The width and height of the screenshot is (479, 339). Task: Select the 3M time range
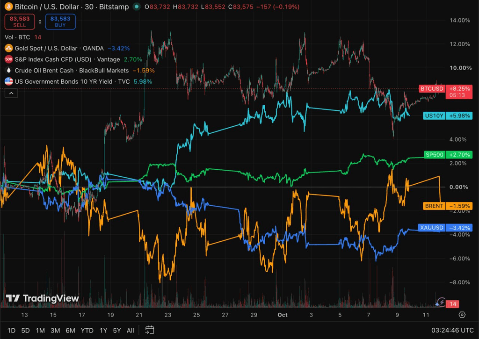tap(55, 331)
